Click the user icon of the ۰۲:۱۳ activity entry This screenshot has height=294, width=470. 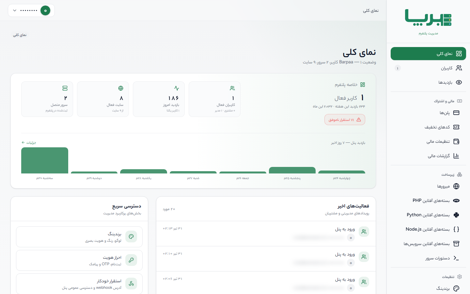pyautogui.click(x=364, y=232)
